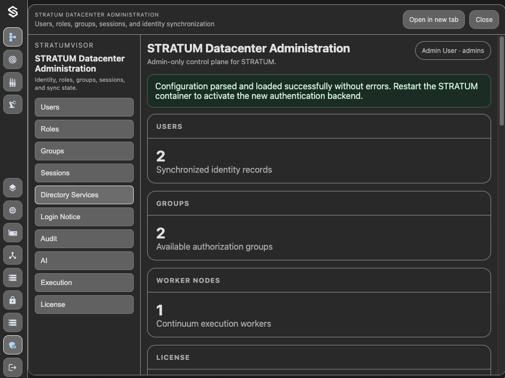Viewport: 505px width, 378px height.
Task: Close the administration panel
Action: 484,20
